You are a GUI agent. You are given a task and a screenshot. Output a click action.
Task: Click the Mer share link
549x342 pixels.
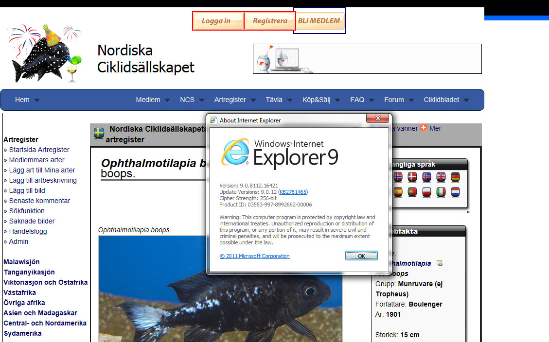[435, 128]
